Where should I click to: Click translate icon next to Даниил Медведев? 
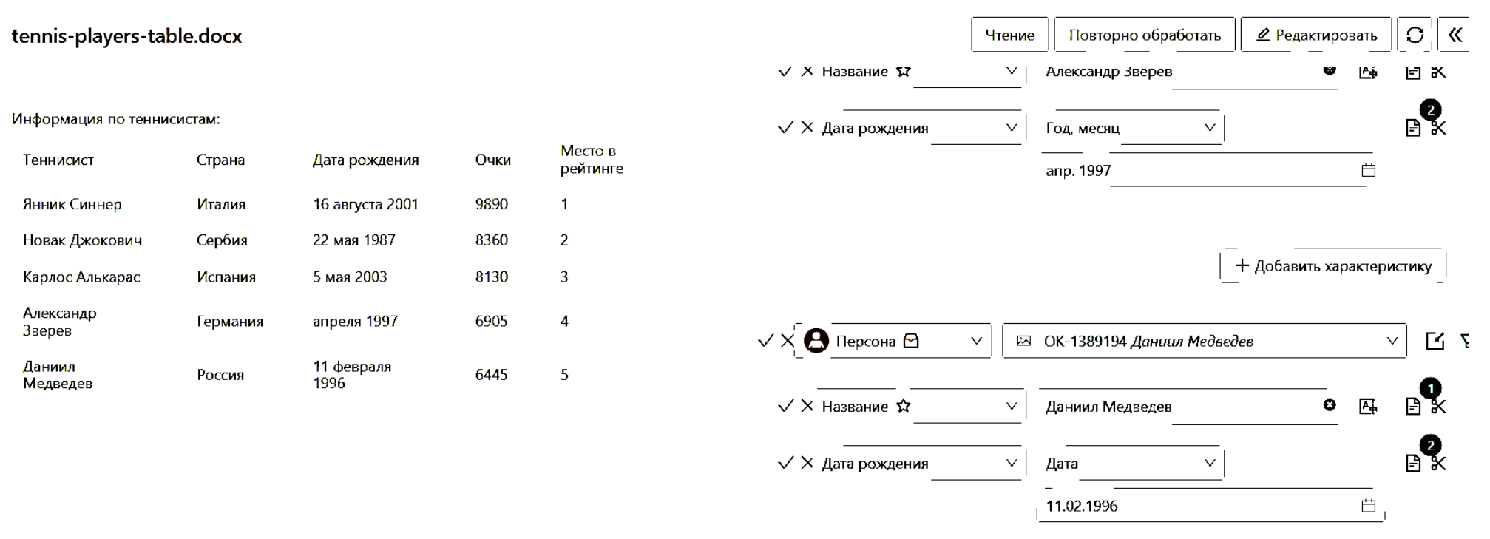(x=1368, y=406)
